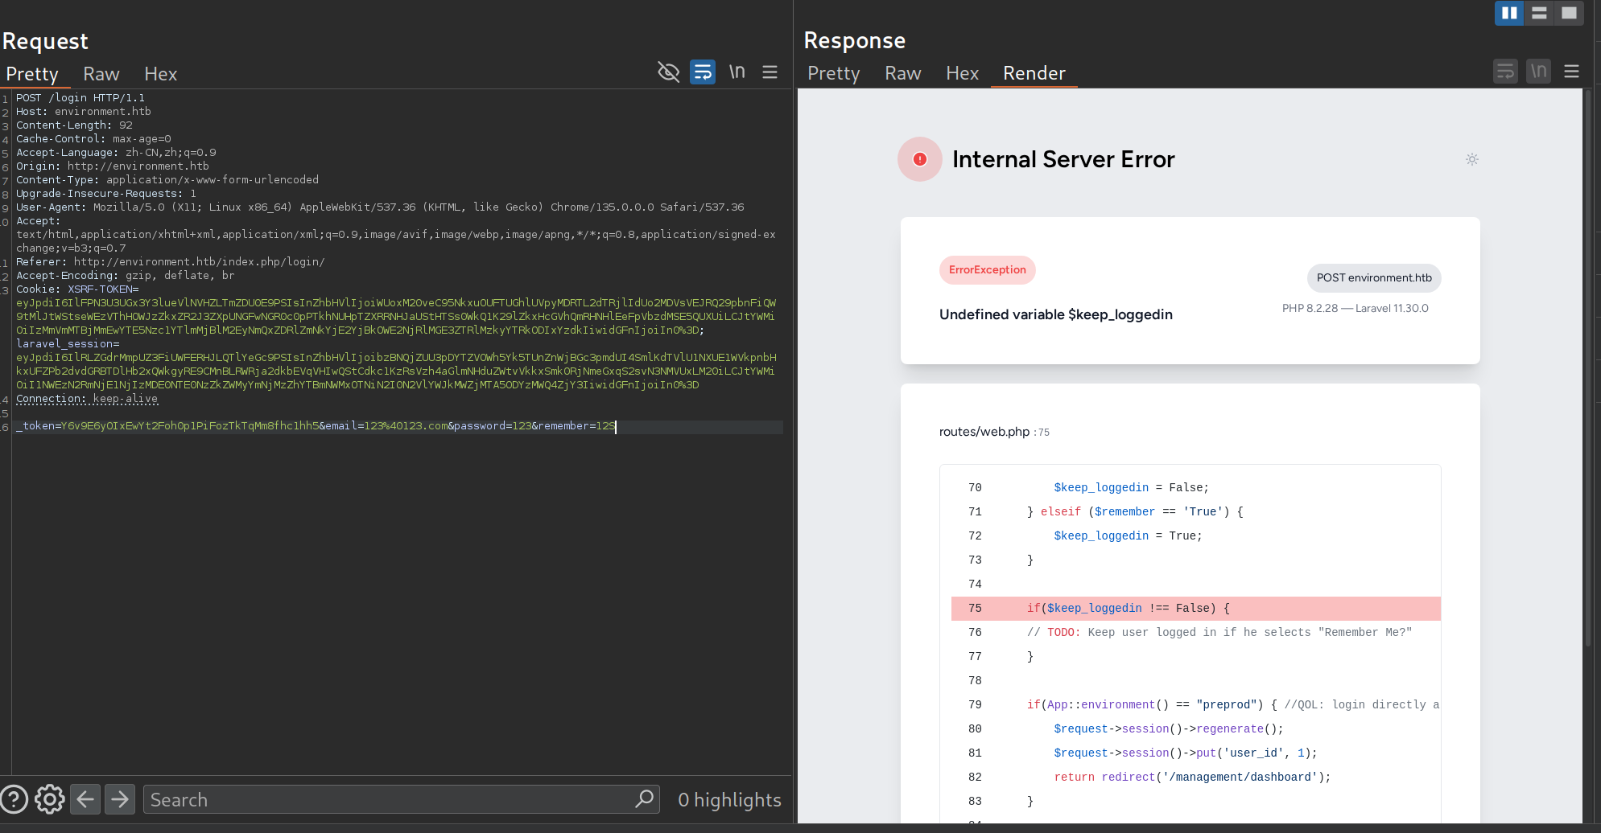Click the Connection: keep-alive header
Screen dimensions: 1601x833
tap(87, 399)
